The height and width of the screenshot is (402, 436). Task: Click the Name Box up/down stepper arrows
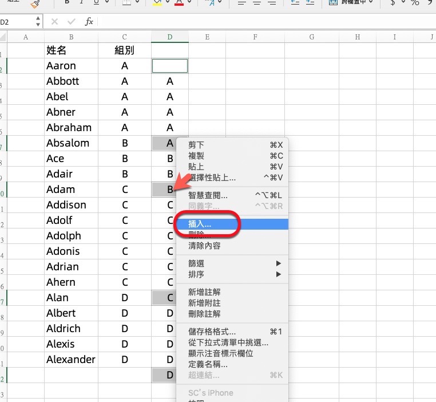[38, 21]
